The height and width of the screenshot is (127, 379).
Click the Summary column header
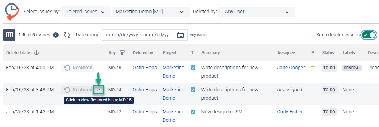pyautogui.click(x=211, y=53)
